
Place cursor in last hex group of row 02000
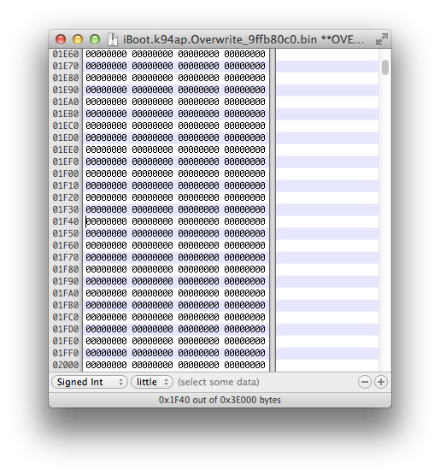tap(244, 365)
